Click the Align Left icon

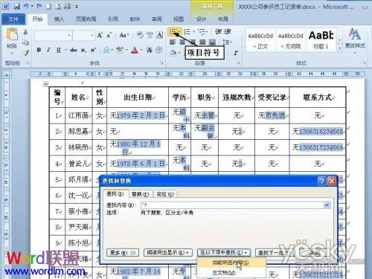[x=173, y=42]
